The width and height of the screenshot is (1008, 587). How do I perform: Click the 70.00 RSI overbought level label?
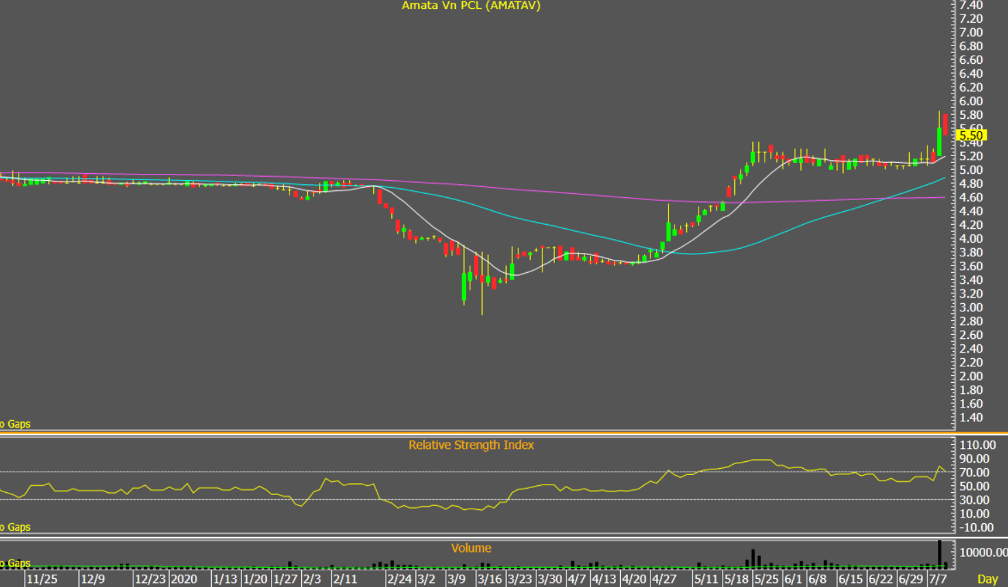pyautogui.click(x=974, y=472)
